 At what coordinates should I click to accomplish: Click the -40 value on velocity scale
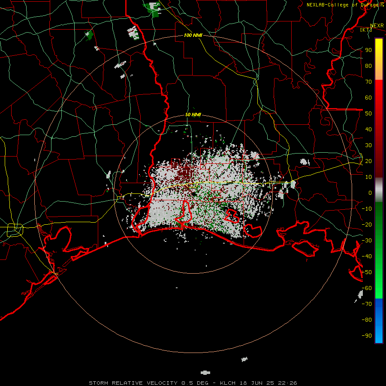point(367,256)
